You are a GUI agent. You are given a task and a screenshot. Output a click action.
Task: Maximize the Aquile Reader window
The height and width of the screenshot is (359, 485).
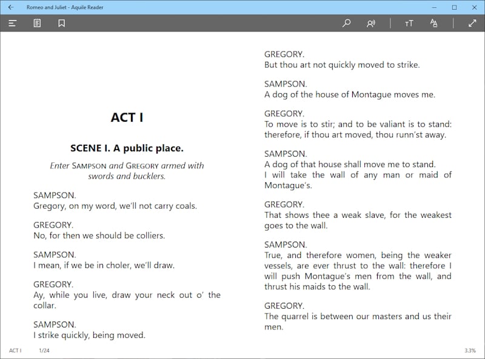coord(454,7)
